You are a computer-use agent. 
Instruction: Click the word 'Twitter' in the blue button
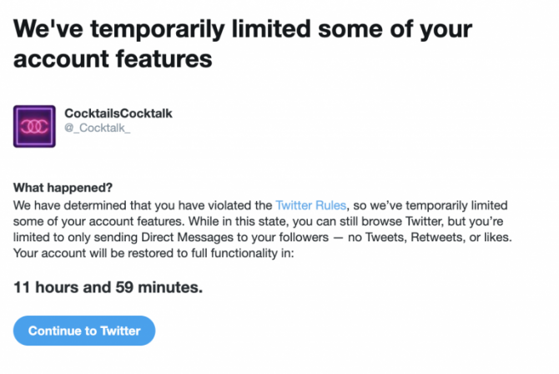pos(120,331)
